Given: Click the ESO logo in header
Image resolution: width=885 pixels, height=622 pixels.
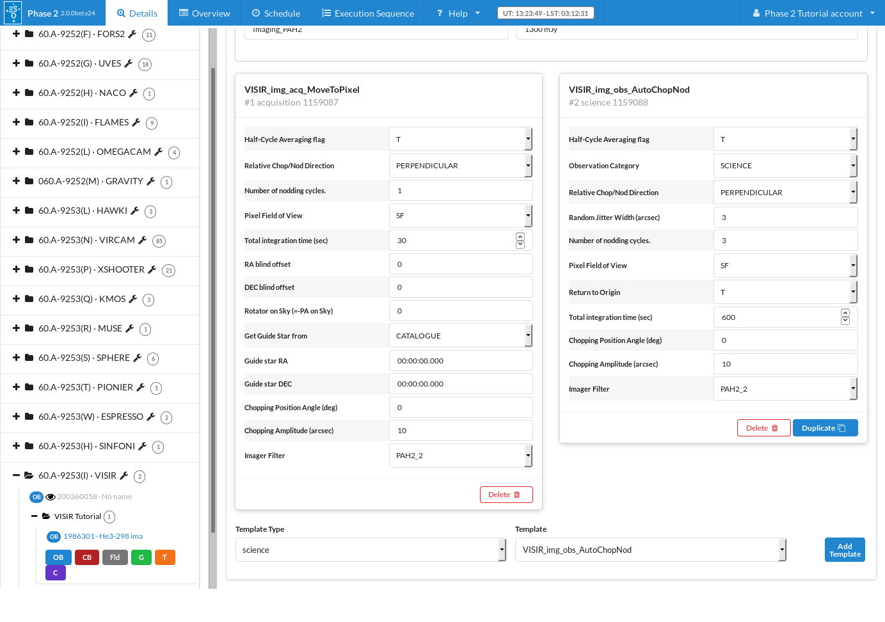Looking at the screenshot, I should click(x=13, y=13).
